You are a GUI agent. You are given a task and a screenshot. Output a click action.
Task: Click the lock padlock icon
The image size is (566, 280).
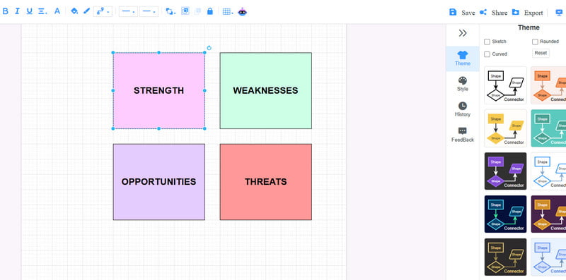tap(209, 11)
